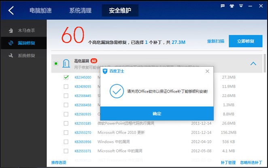The height and width of the screenshot is (168, 268).
Task: Check the KB2553371 checkbox
Action: pyautogui.click(x=66, y=151)
